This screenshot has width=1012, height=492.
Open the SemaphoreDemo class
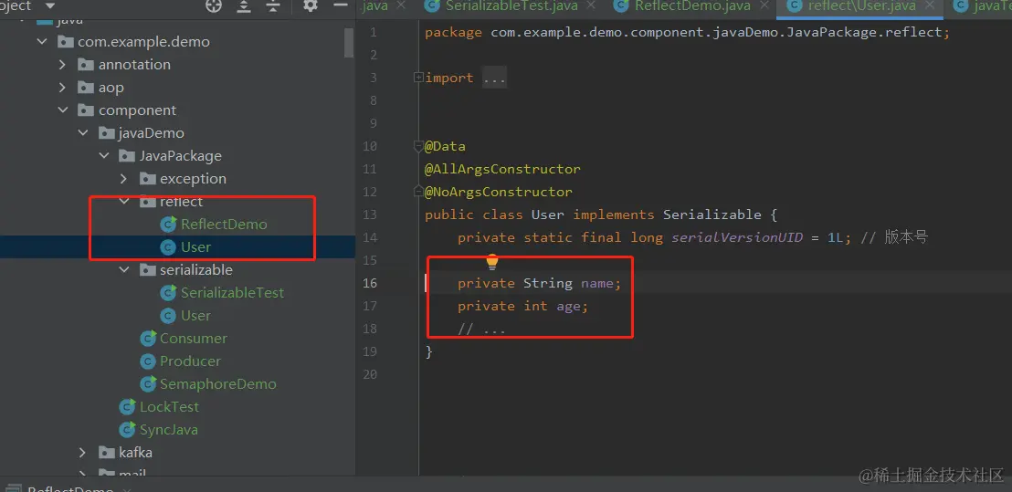(x=218, y=383)
